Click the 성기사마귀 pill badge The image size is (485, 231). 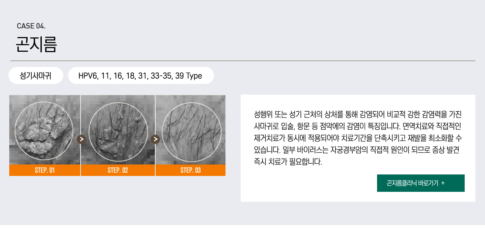pos(35,75)
